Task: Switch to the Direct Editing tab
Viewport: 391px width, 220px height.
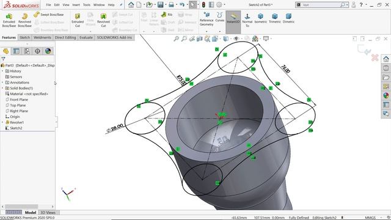Action: pyautogui.click(x=65, y=37)
